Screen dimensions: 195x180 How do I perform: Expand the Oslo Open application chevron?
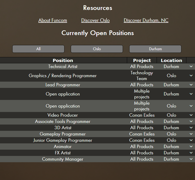(191, 106)
